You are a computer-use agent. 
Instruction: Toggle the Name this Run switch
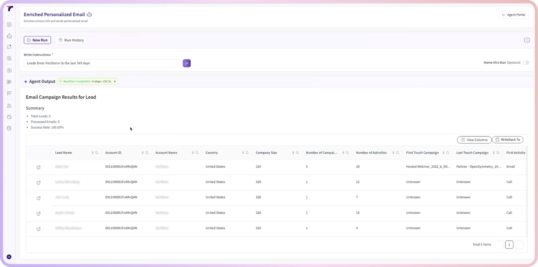[x=525, y=63]
